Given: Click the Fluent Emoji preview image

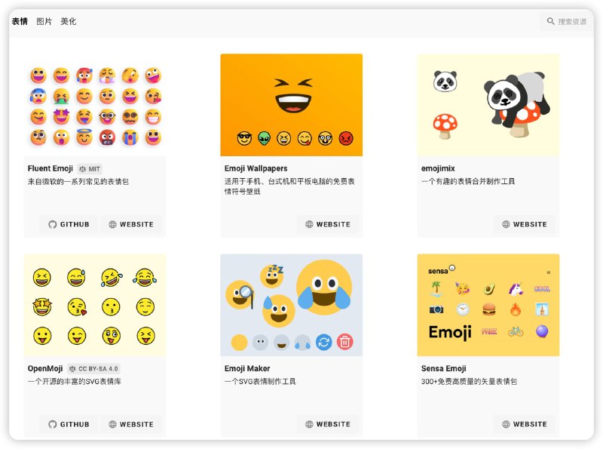Looking at the screenshot, I should 95,105.
